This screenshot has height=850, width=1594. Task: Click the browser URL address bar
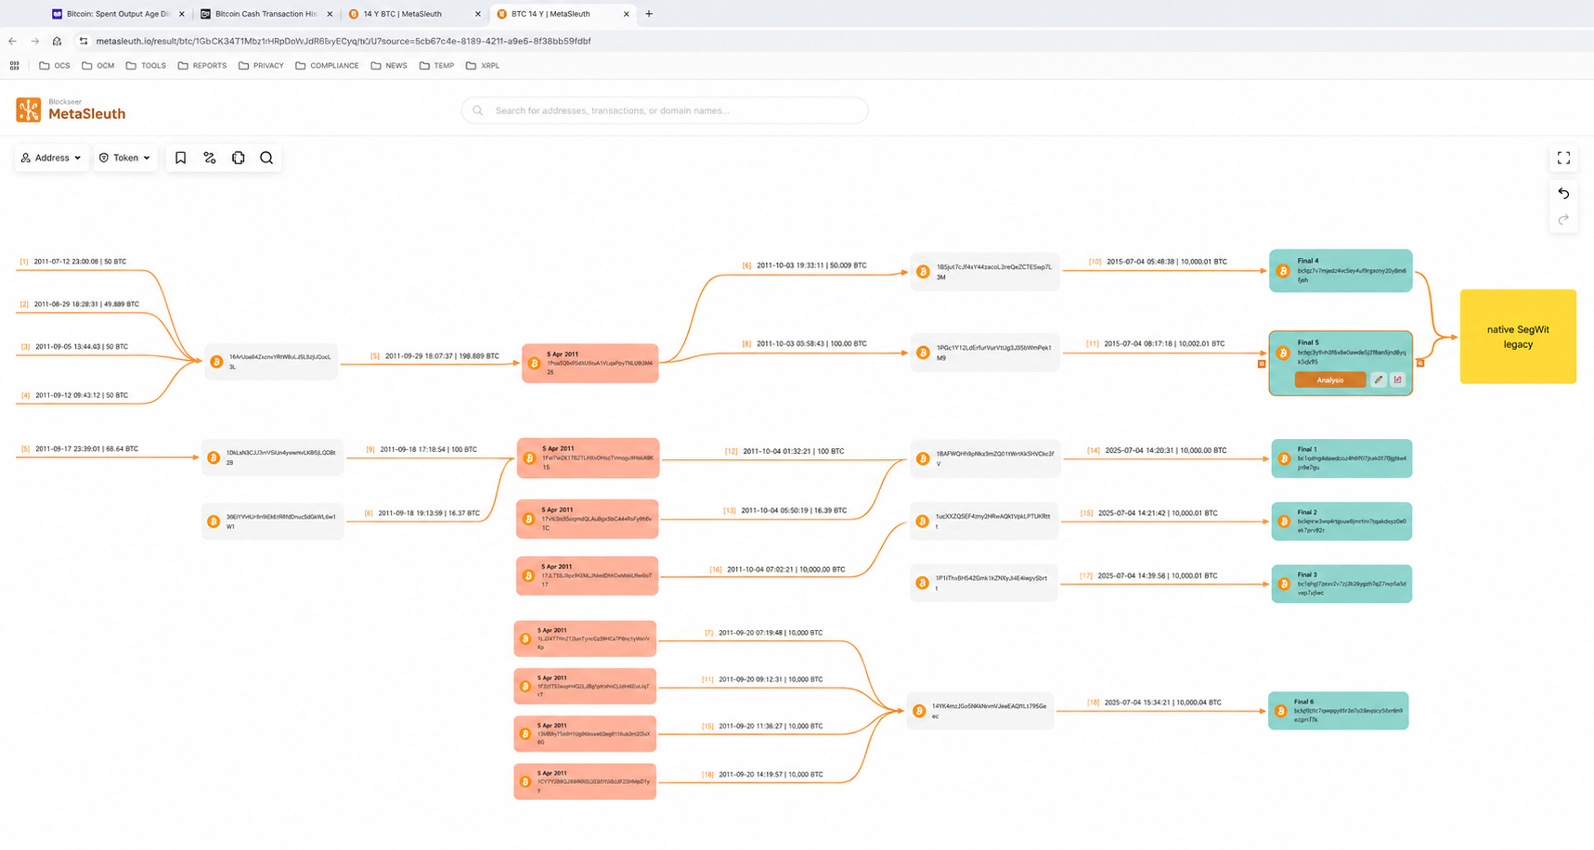(x=343, y=41)
